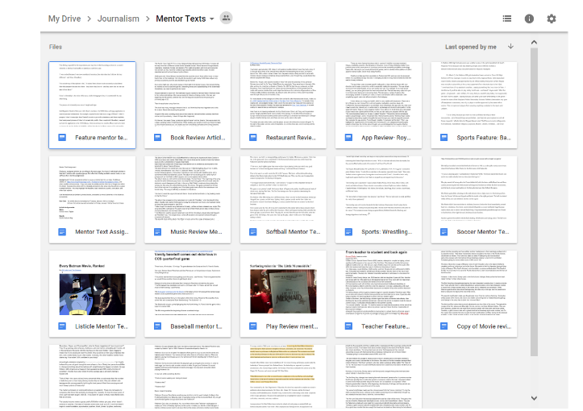The width and height of the screenshot is (583, 411).
Task: Reverse sort direction with the arrow
Action: (x=510, y=47)
